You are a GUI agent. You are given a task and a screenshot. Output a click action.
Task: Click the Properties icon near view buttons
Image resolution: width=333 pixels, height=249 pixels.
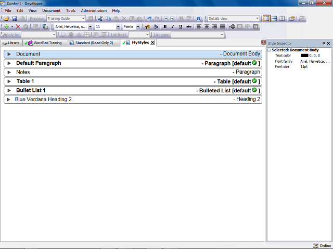pos(292,19)
